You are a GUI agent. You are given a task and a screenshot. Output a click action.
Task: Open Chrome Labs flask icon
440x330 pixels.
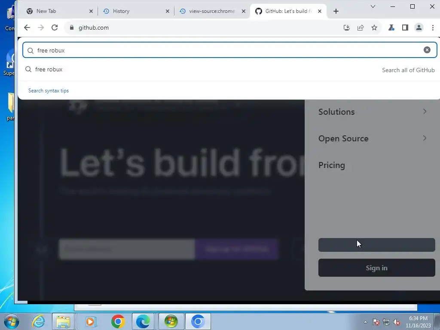tap(391, 27)
